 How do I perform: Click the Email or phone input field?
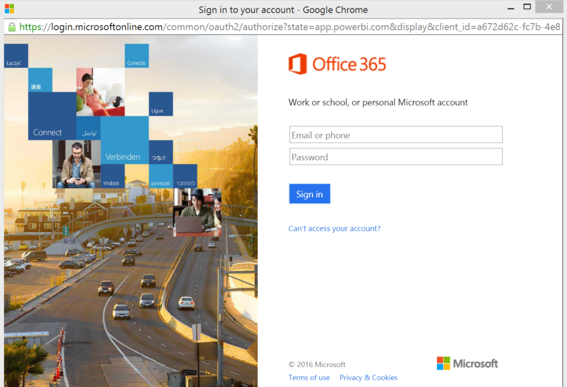tap(395, 134)
